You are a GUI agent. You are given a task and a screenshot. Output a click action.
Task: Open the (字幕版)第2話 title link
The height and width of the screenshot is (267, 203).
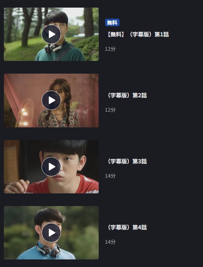(126, 95)
